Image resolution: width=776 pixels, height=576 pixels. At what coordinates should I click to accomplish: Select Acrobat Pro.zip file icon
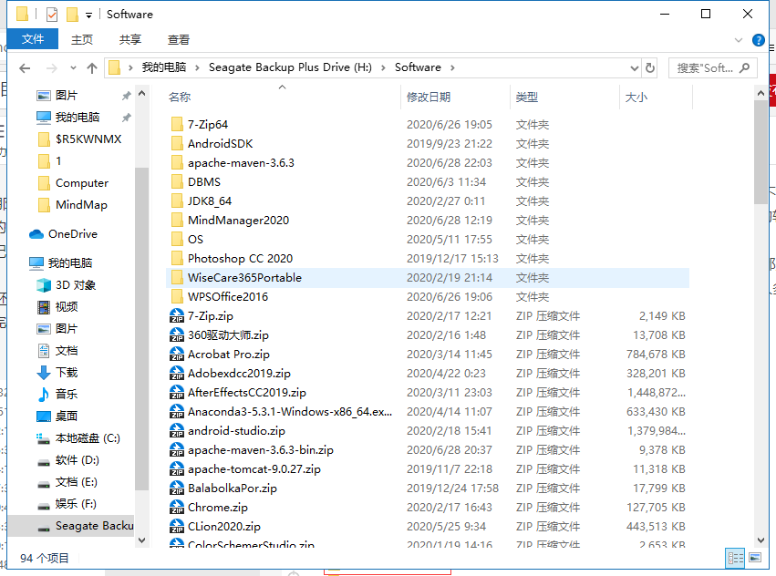[x=177, y=355]
